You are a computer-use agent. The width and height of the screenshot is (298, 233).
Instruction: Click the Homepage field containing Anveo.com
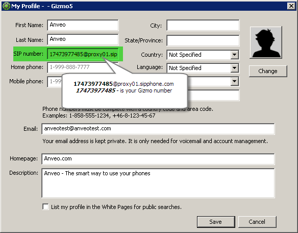(158, 159)
